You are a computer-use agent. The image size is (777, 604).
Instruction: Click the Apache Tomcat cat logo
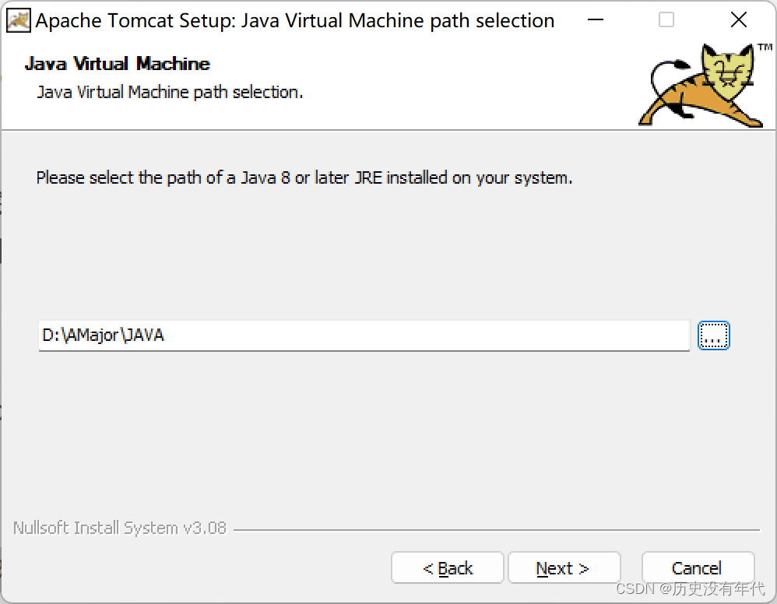(x=704, y=84)
